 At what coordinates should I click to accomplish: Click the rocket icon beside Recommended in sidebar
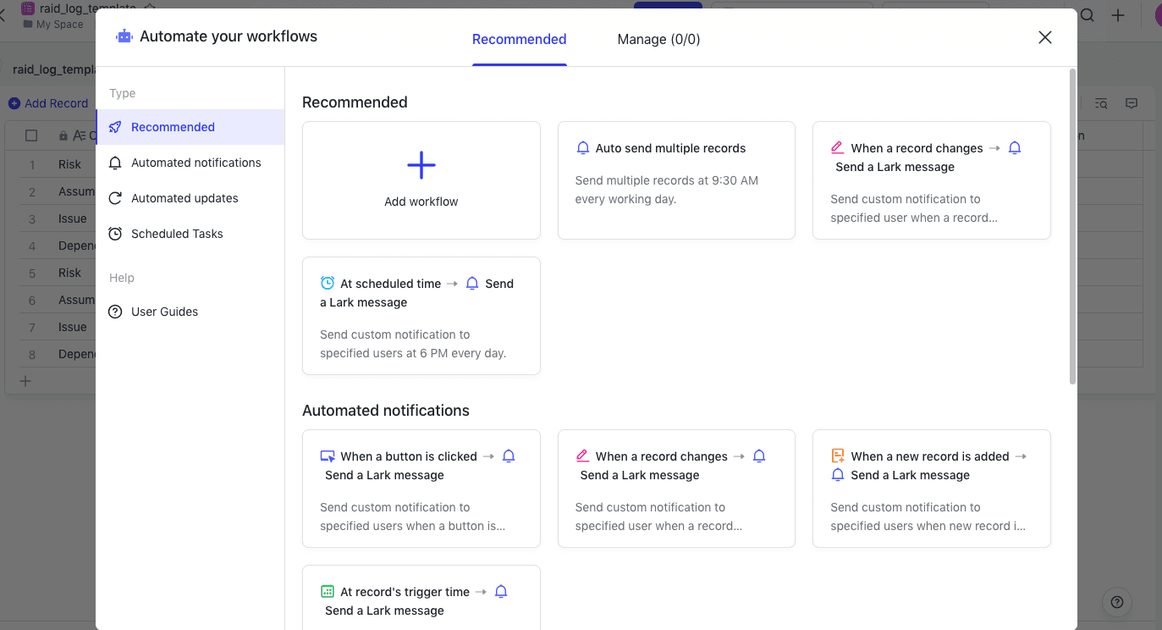click(115, 127)
